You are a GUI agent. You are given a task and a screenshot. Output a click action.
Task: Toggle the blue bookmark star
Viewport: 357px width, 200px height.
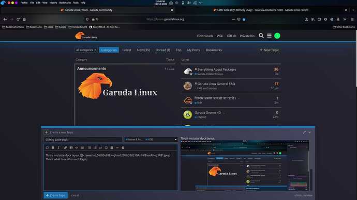click(x=244, y=19)
